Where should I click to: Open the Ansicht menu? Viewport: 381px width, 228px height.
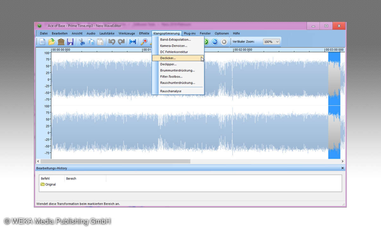tap(77, 33)
